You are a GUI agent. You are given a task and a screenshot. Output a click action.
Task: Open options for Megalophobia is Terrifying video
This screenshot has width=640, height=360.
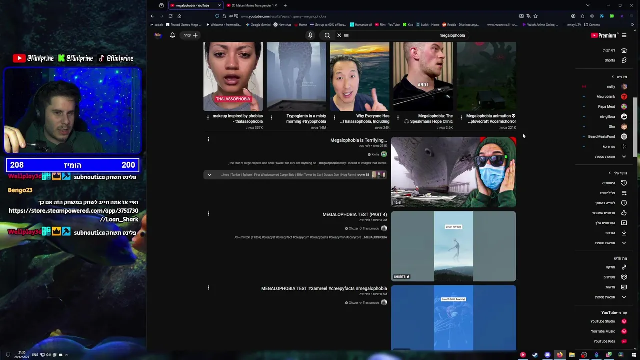pos(208,139)
